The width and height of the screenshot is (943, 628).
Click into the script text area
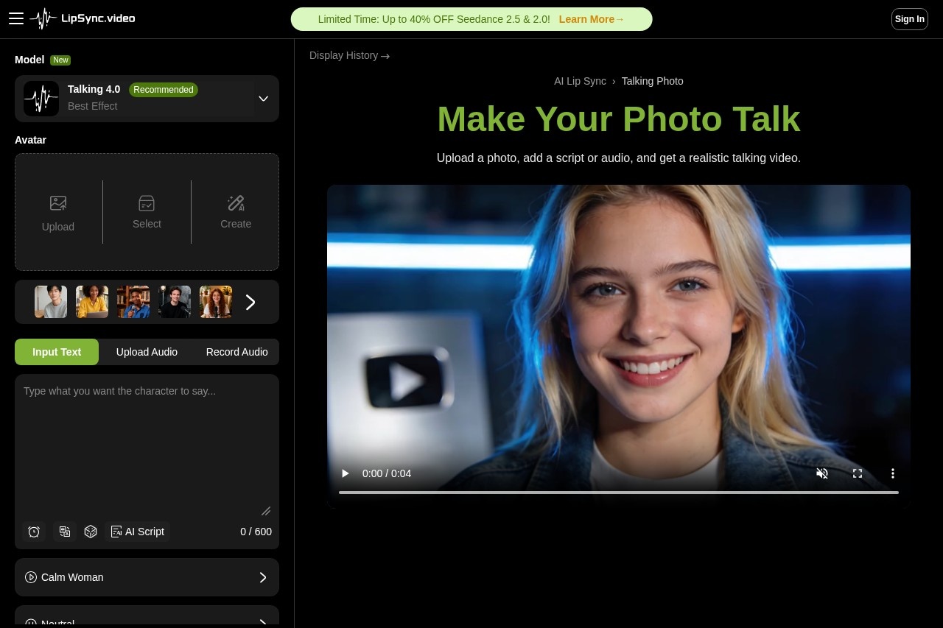[147, 445]
